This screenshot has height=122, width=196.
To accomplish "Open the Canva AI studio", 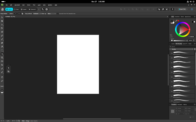I will tap(34, 9).
